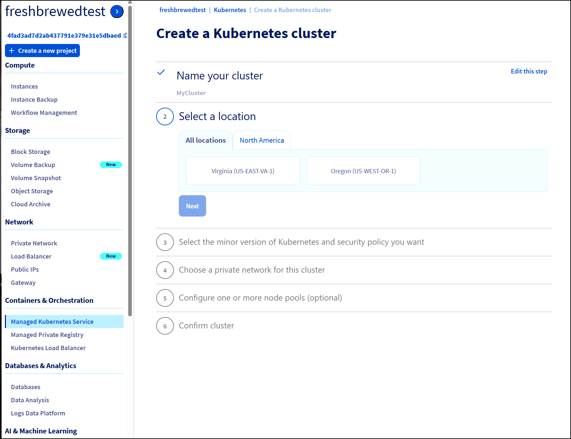Switch to the All locations tab

click(x=205, y=140)
